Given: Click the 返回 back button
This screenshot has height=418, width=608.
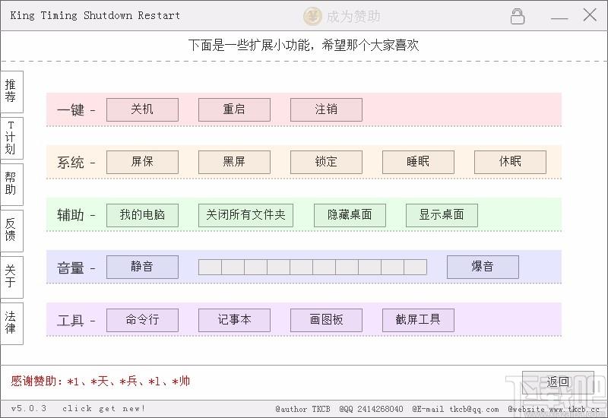Looking at the screenshot, I should (558, 382).
